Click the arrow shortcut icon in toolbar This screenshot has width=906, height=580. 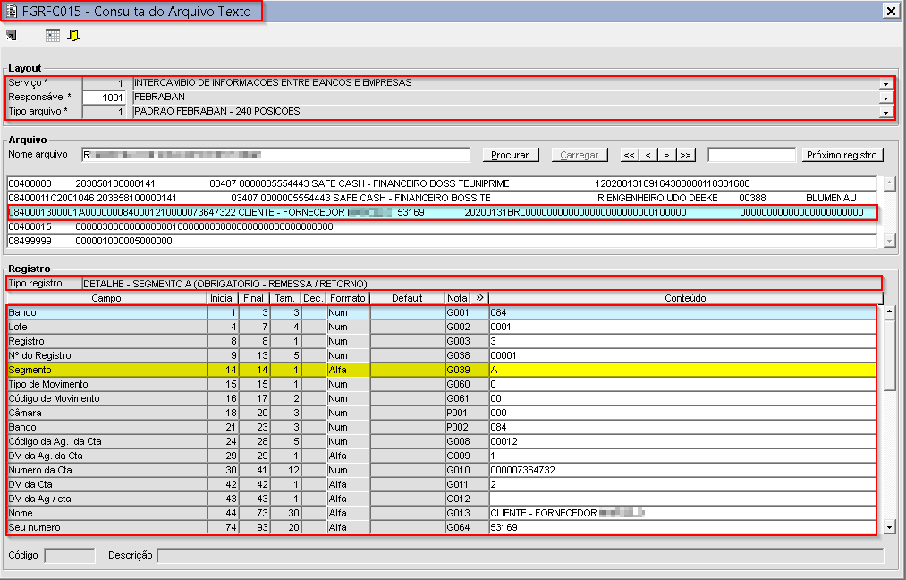pos(11,36)
